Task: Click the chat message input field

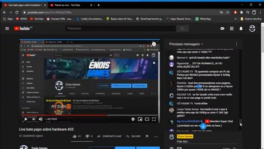Action: (207, 142)
